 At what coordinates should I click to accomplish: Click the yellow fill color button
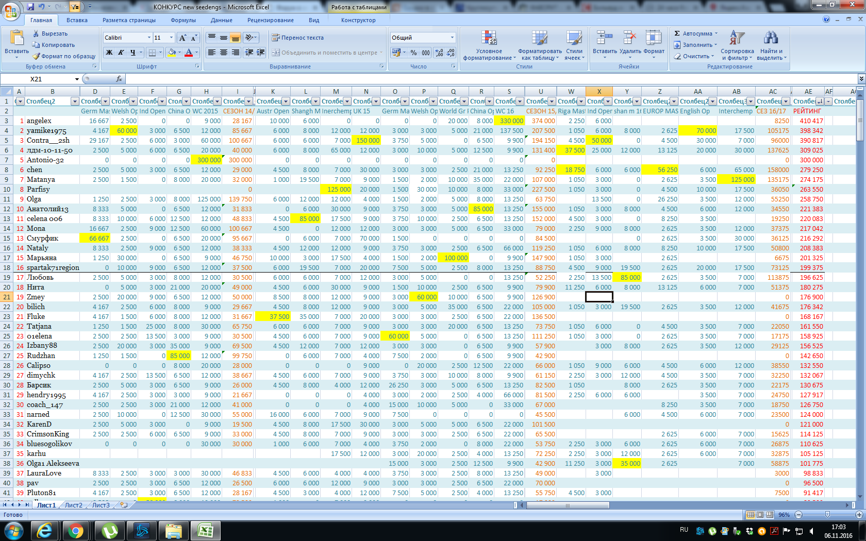[172, 53]
